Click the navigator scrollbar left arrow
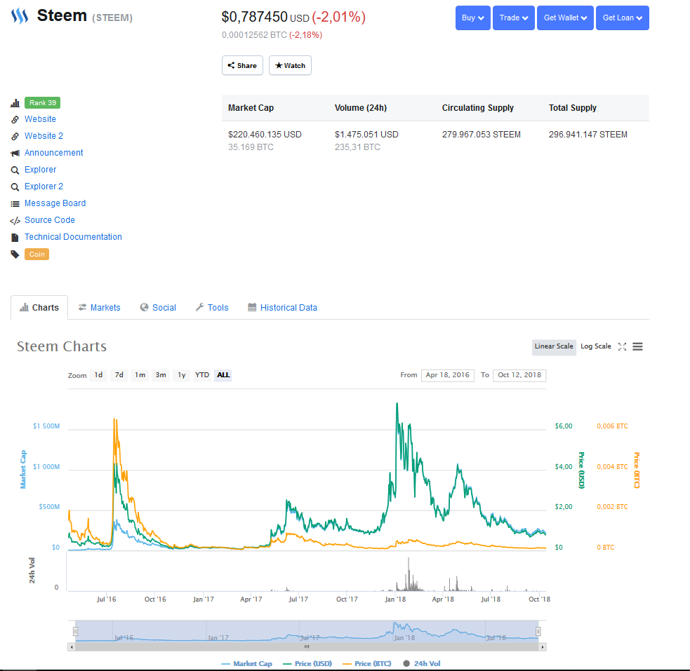This screenshot has width=690, height=671. pos(72,647)
